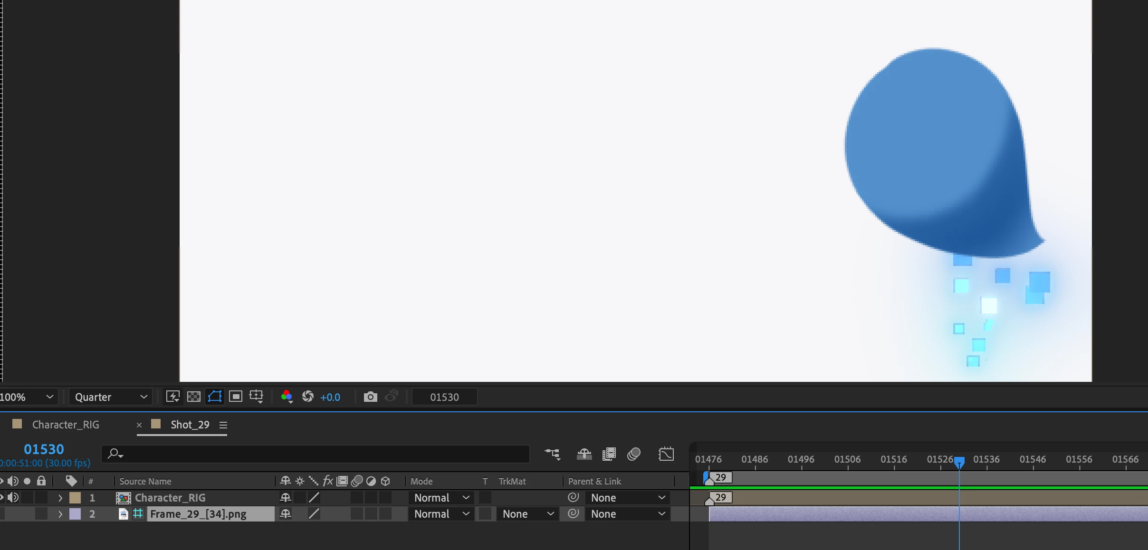Open the Shot_29 panel menu

click(x=223, y=425)
